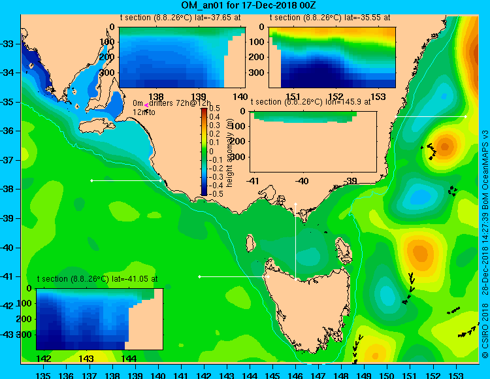Click Flinders Island northeast of Tasmania
Image resolution: width=490 pixels, height=379 pixels.
344,252
